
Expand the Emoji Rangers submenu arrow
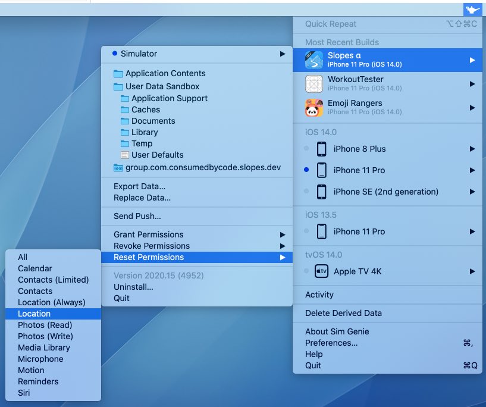tap(472, 108)
